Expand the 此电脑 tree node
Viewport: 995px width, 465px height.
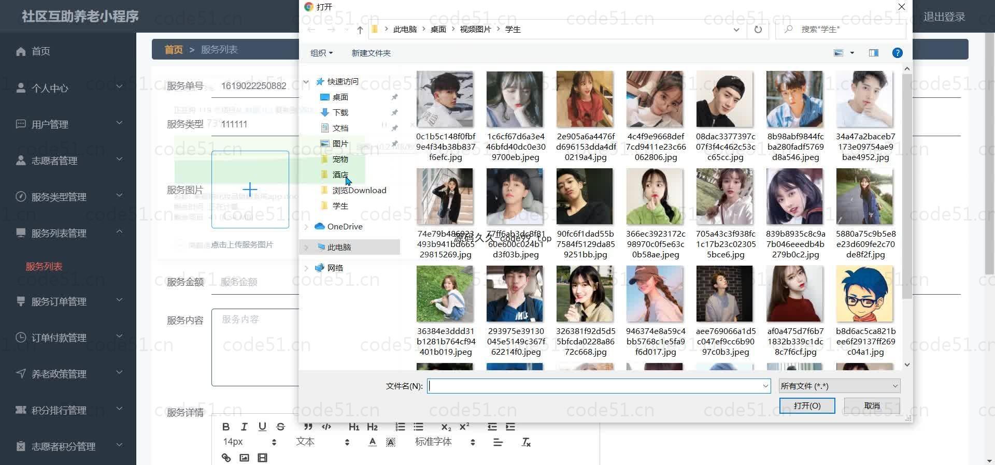pos(306,247)
